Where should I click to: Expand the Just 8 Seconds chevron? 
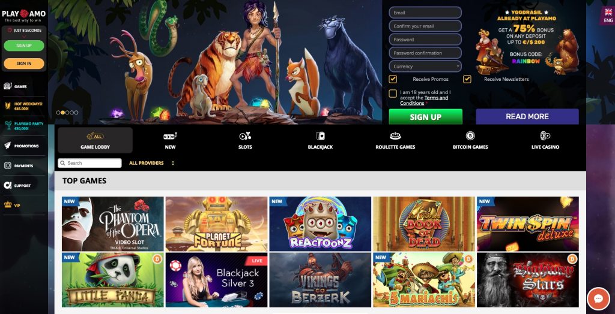coord(24,37)
